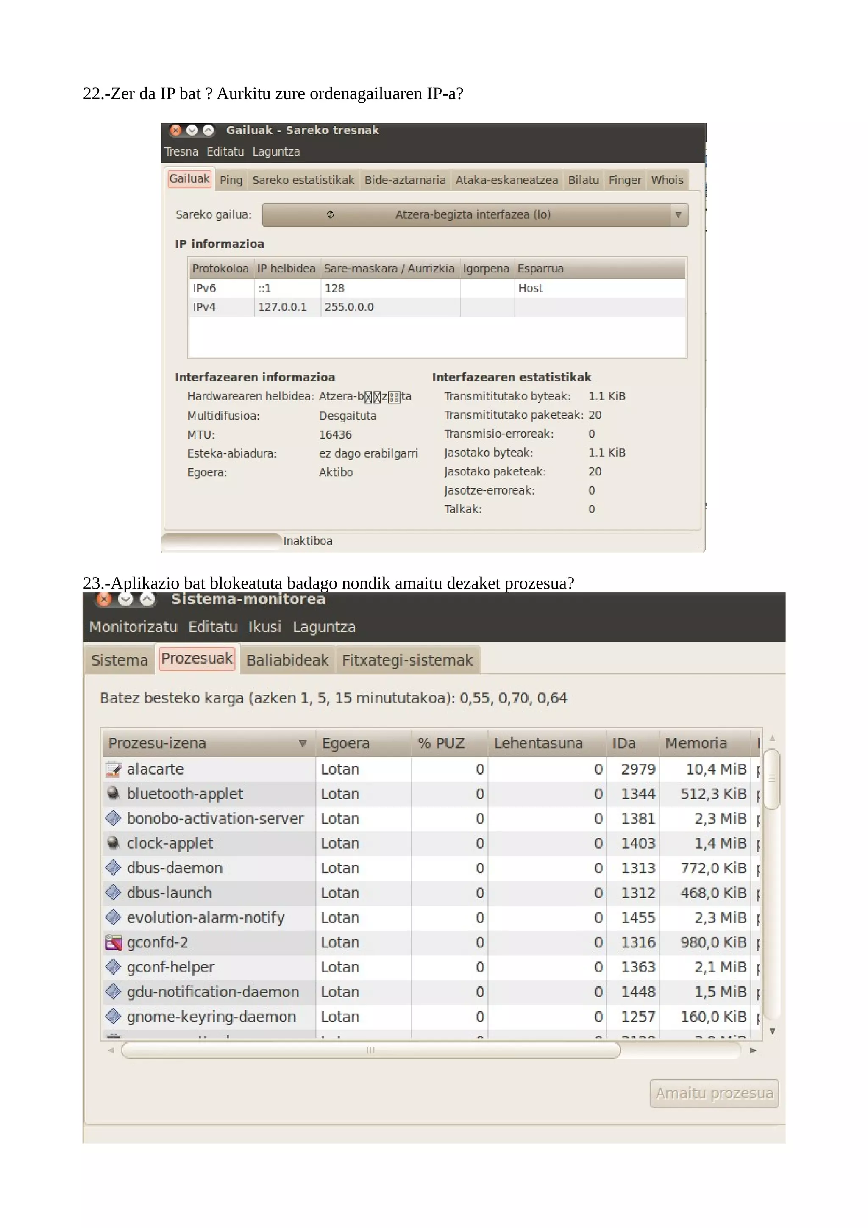Minimize the Sistema-monitorea window
The width and height of the screenshot is (868, 1228).
pos(126,599)
